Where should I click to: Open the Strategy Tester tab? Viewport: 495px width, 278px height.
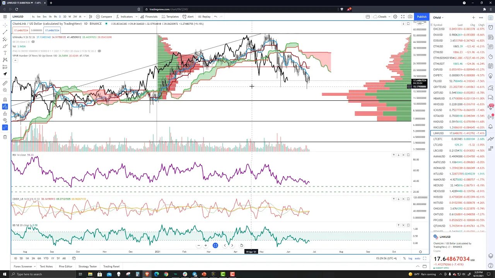(x=88, y=266)
